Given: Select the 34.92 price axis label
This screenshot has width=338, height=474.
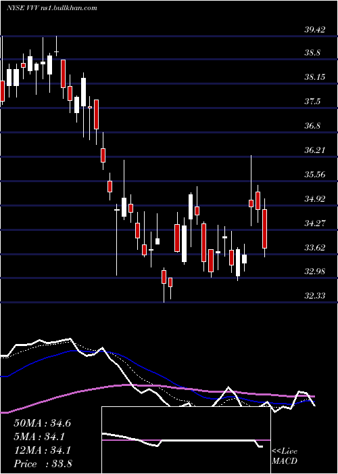Looking at the screenshot, I should pyautogui.click(x=315, y=199).
